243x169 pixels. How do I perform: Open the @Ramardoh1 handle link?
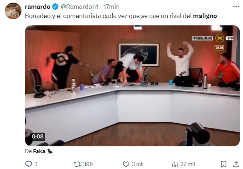click(x=79, y=7)
